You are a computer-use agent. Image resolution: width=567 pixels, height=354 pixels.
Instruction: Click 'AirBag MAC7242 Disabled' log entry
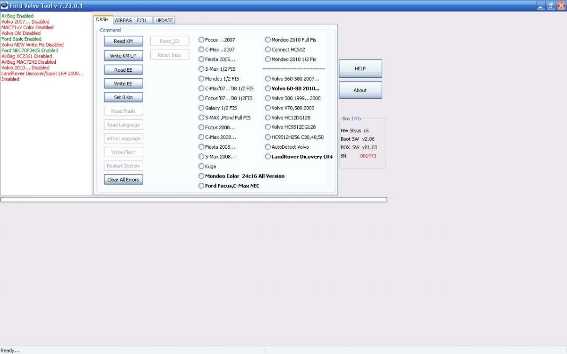29,62
